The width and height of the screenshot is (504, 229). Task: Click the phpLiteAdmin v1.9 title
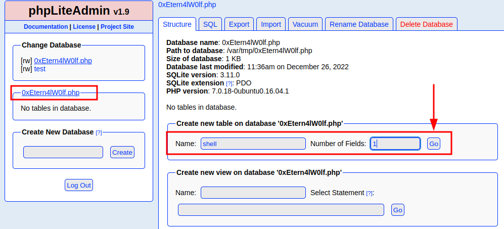(x=79, y=11)
